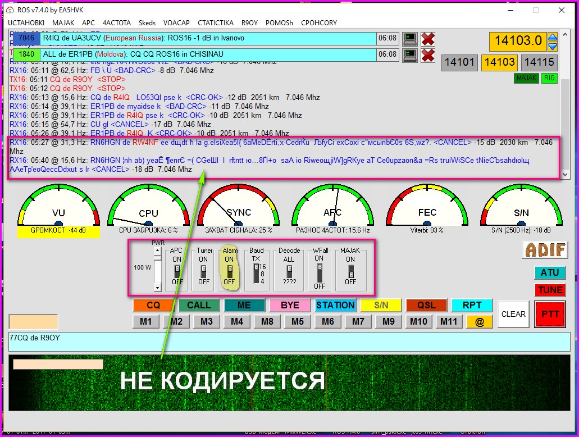Click the computer icon for R4IQ spot
Screen dimensions: 579x437
[411, 39]
